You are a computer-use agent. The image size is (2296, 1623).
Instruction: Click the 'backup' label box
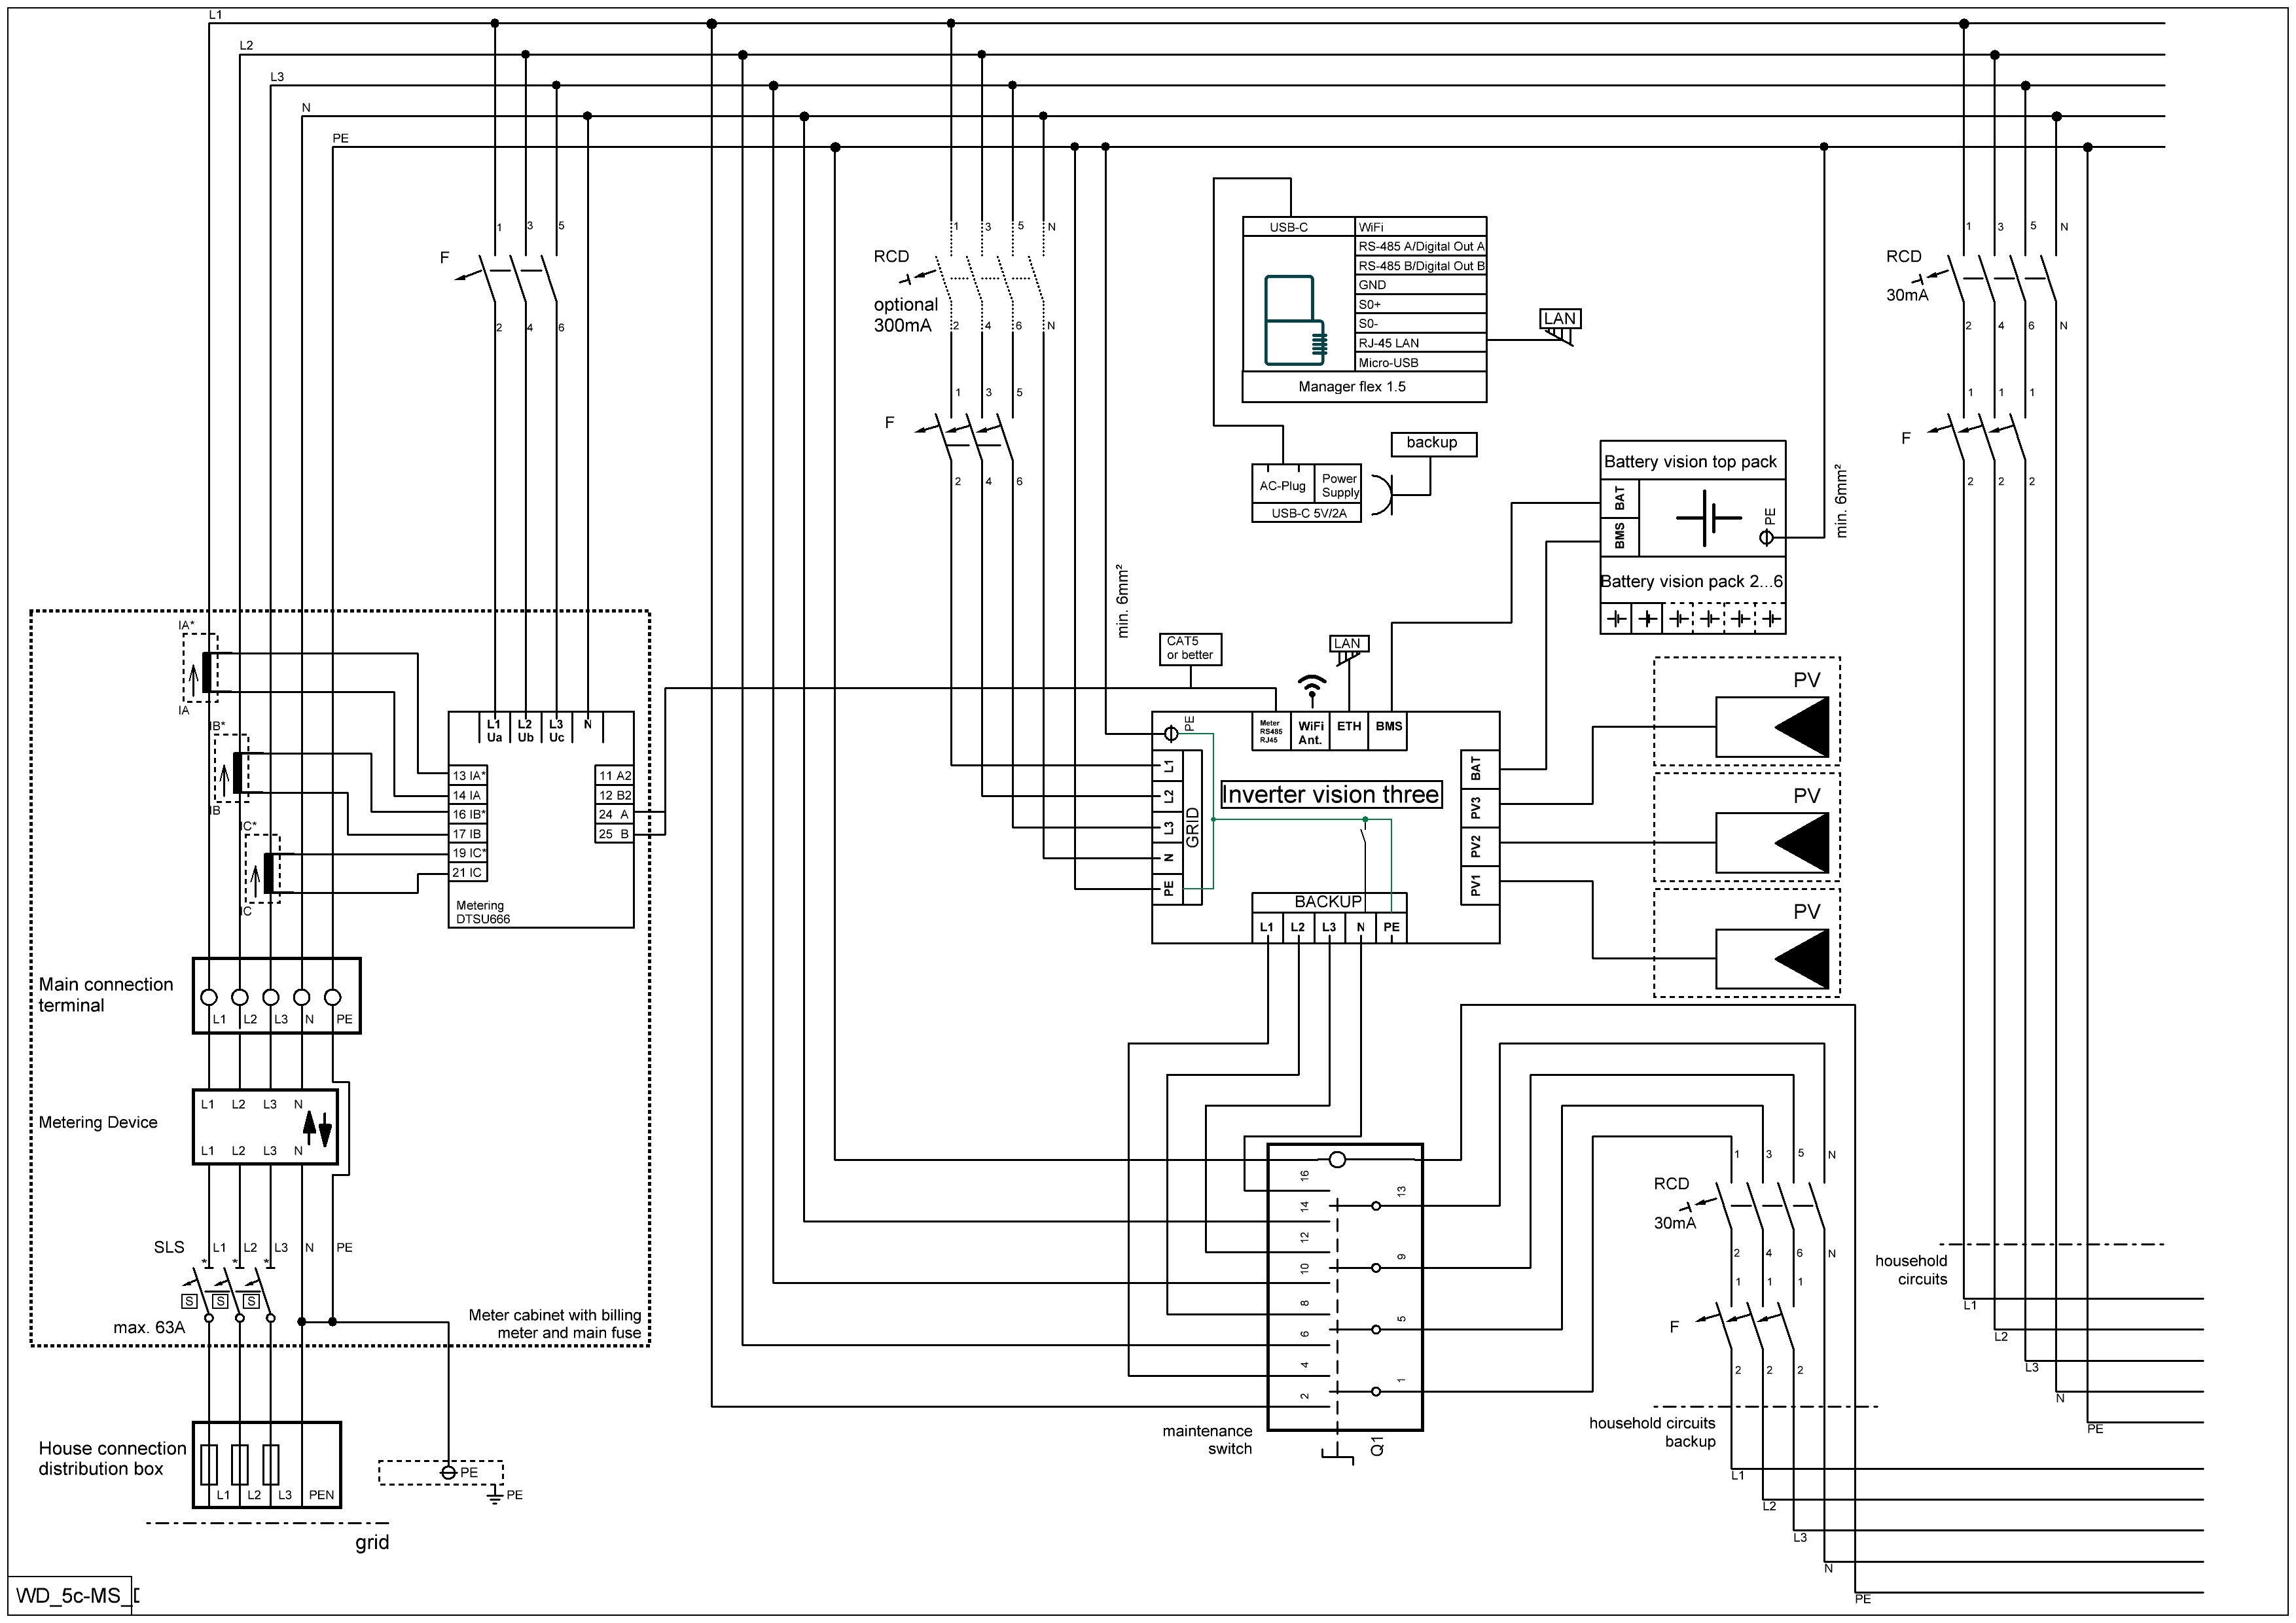(1433, 443)
